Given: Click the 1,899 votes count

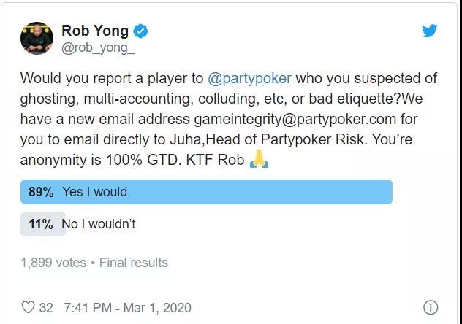Looking at the screenshot, I should pos(53,263).
